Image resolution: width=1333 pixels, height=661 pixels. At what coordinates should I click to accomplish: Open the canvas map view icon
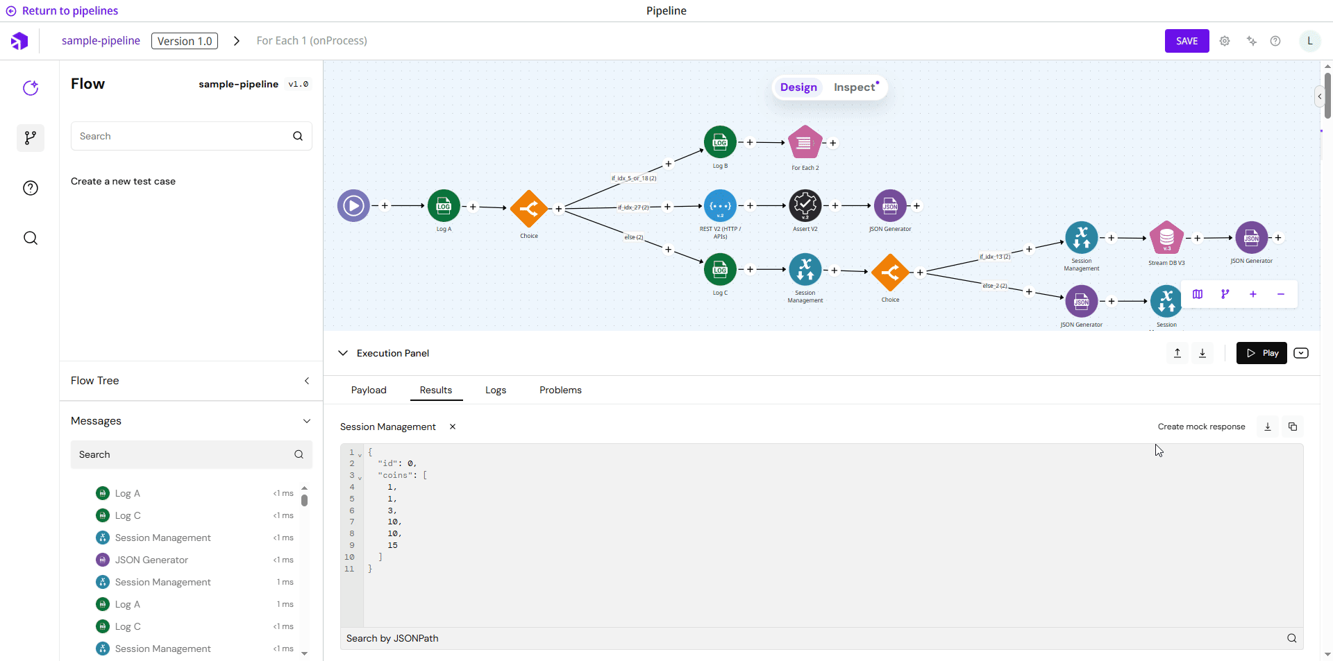pyautogui.click(x=1198, y=294)
